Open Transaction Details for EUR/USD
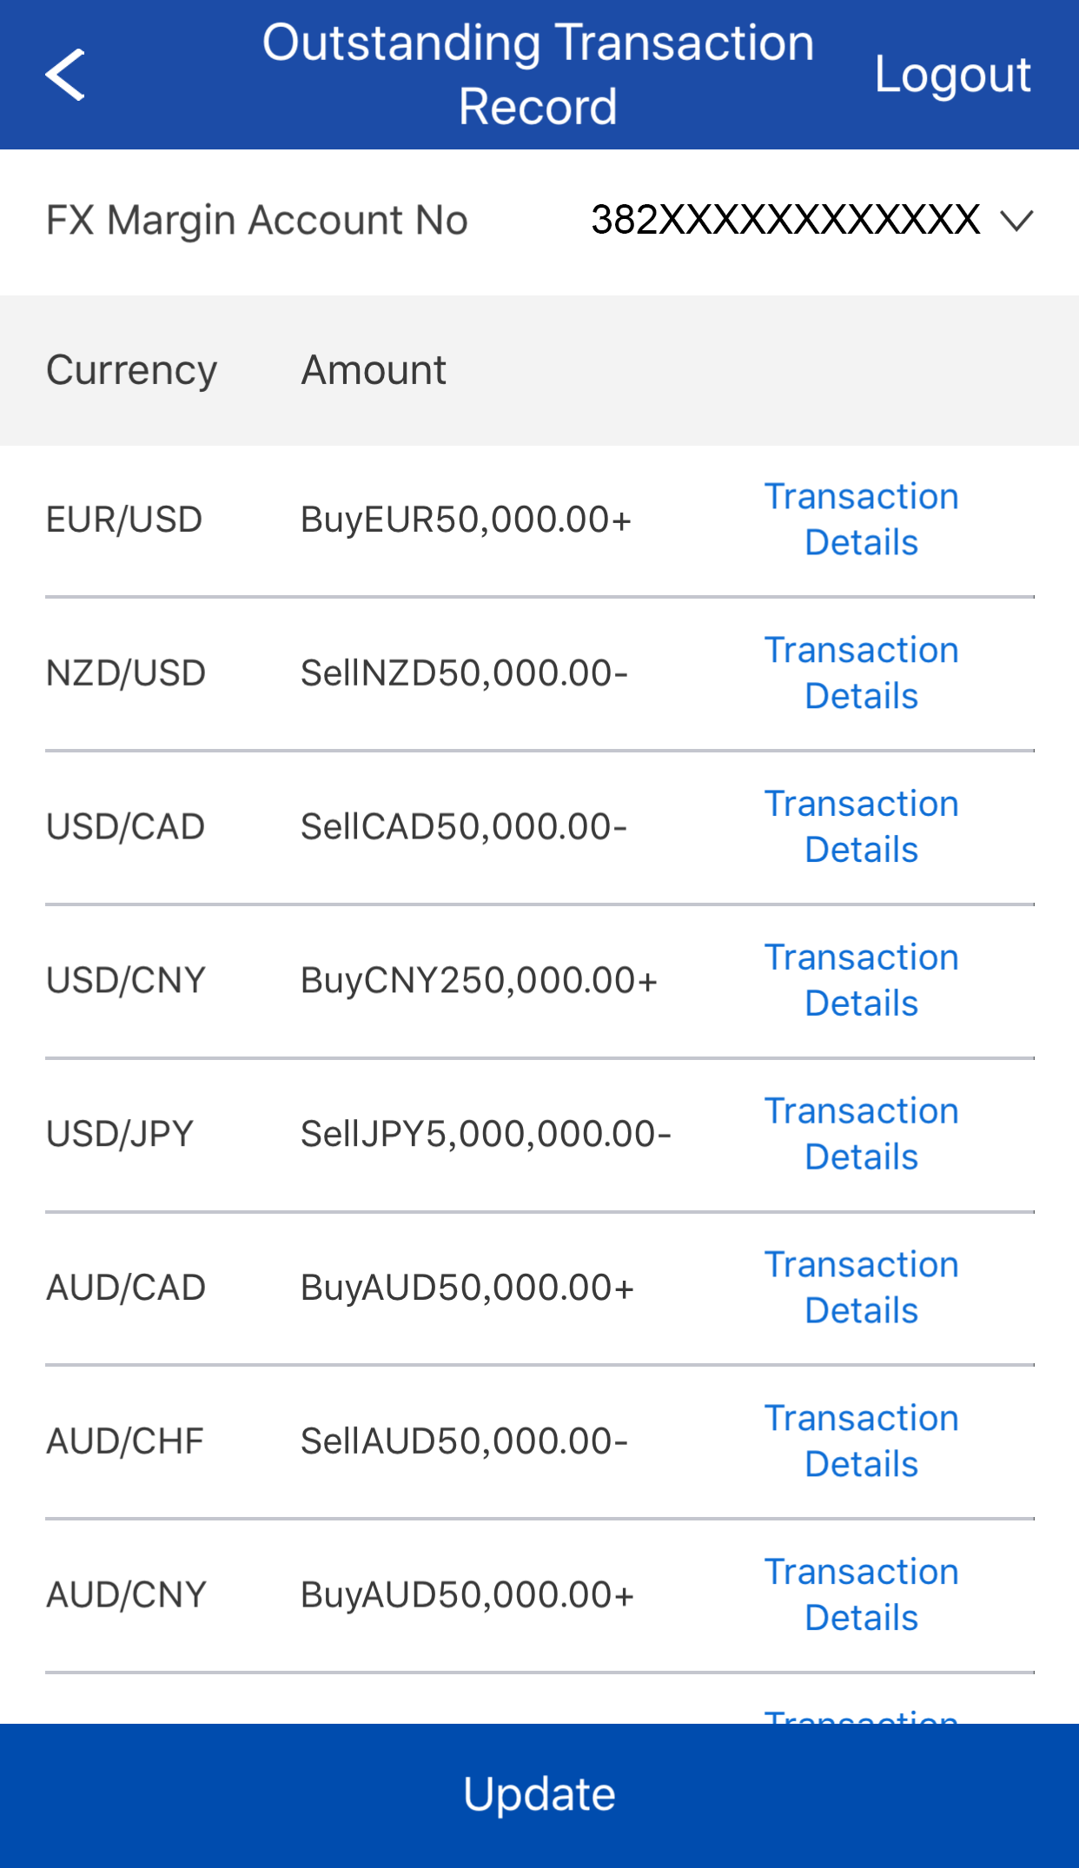Image resolution: width=1079 pixels, height=1868 pixels. click(861, 520)
